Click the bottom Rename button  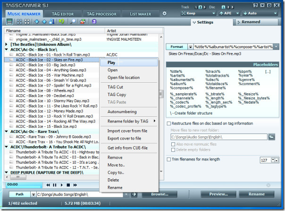coord(257,194)
